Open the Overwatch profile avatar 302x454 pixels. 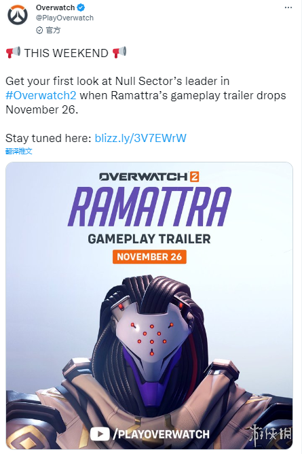coord(18,15)
